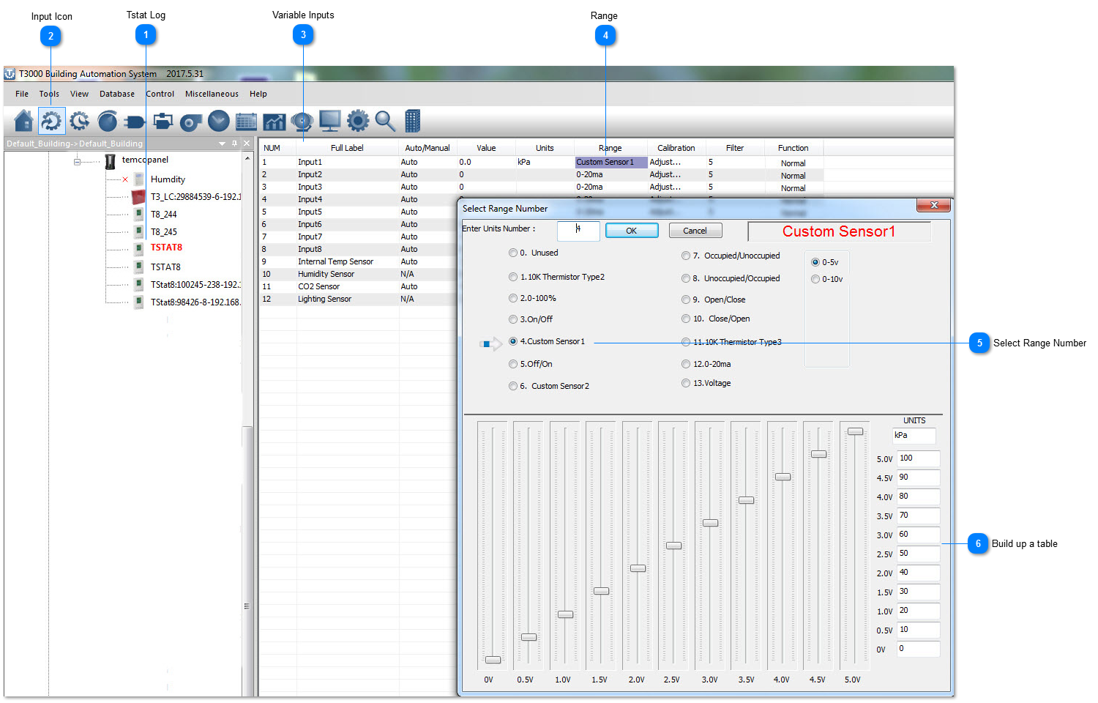Image resolution: width=1098 pixels, height=703 pixels.
Task: Open the Miscellaneous menu
Action: click(x=212, y=94)
